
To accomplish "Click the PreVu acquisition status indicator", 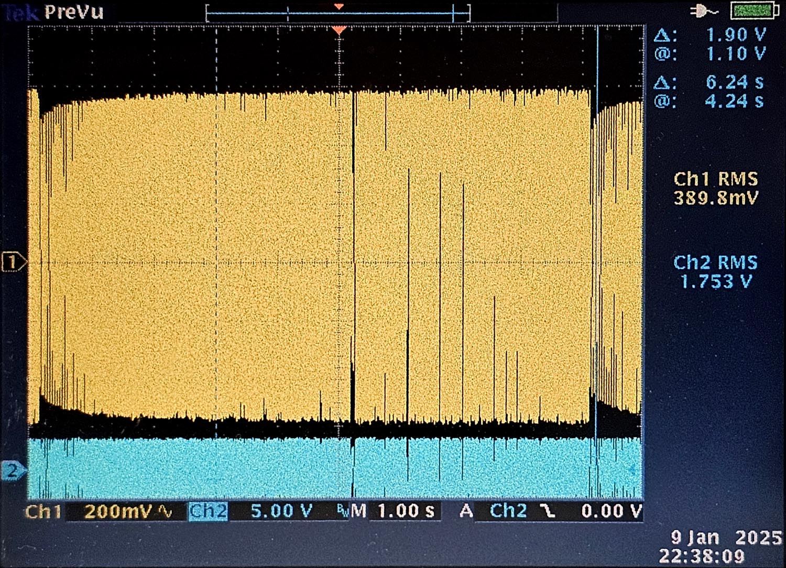I will (74, 12).
